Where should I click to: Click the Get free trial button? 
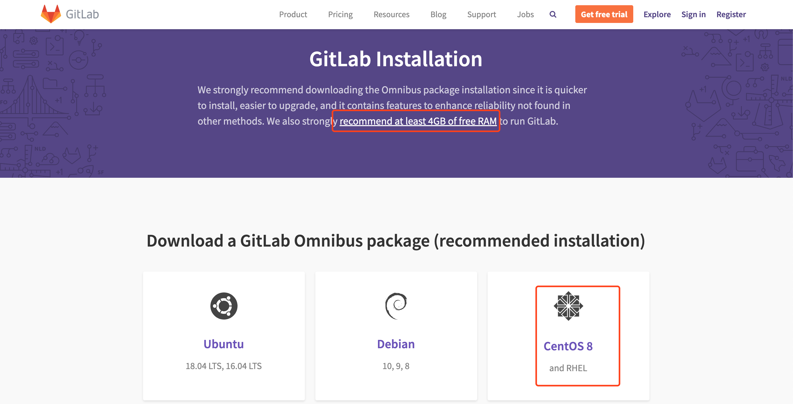tap(604, 14)
